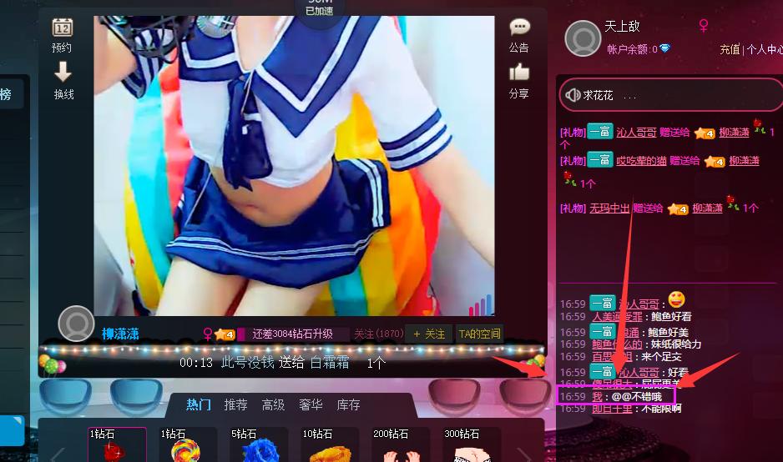The height and width of the screenshot is (462, 783).
Task: Click the second blue seat below the ticker
Action: pos(136,397)
